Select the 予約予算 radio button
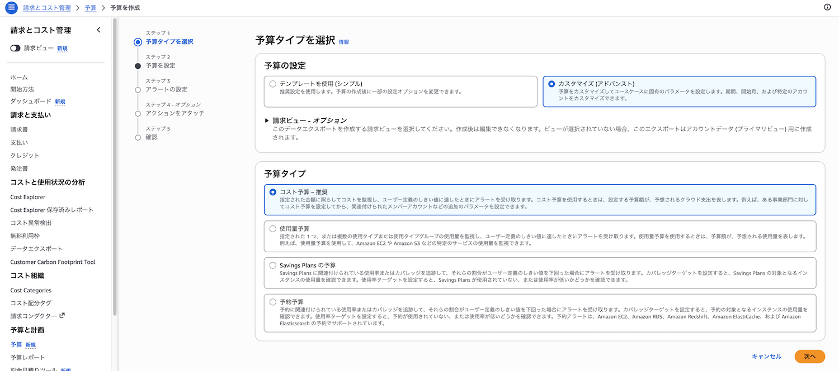839x371 pixels. (273, 302)
